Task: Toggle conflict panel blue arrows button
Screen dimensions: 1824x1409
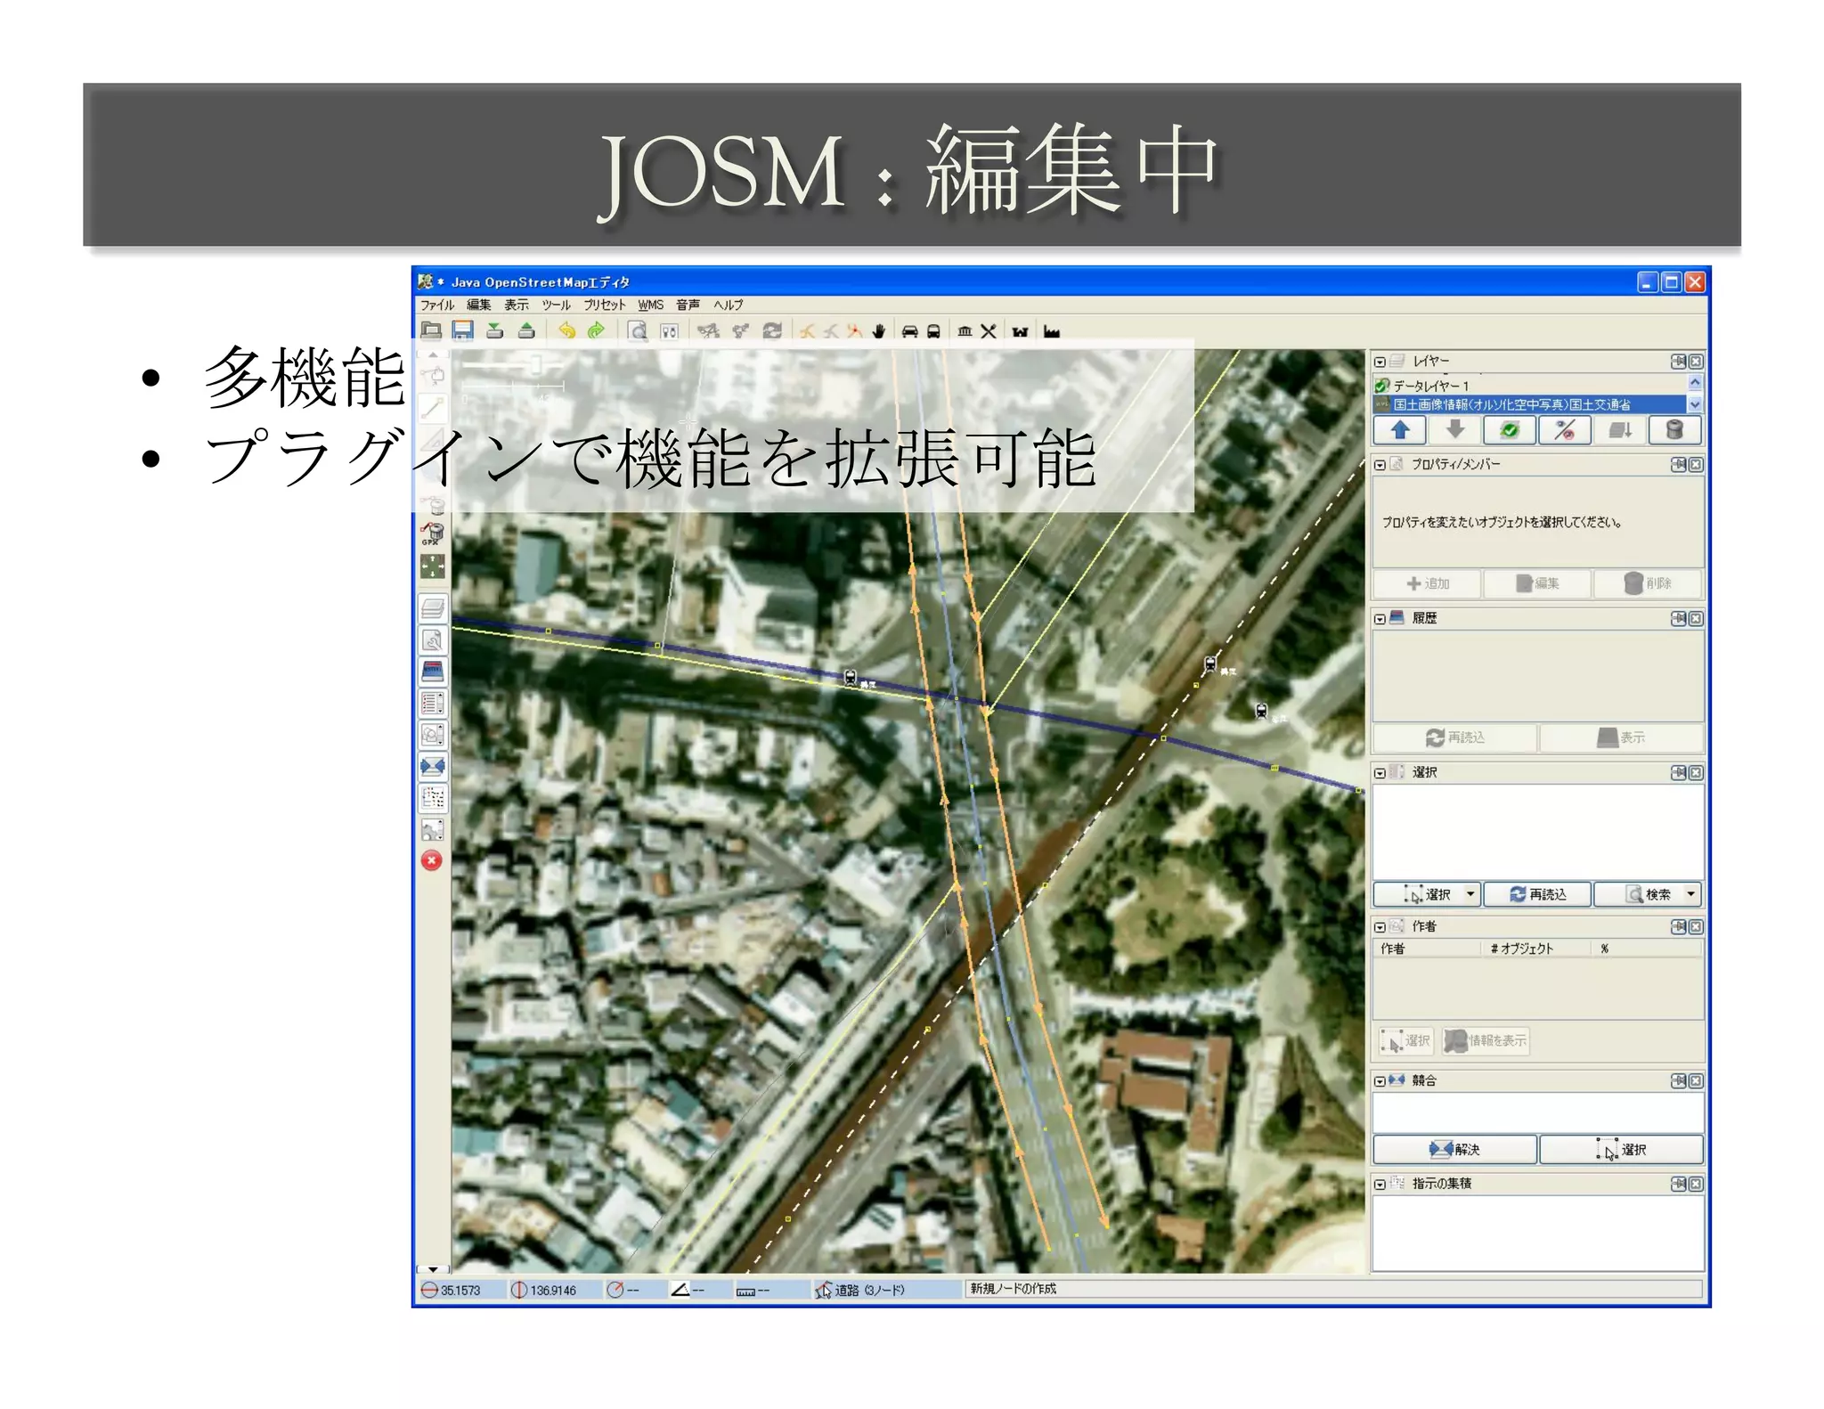Action: (x=433, y=766)
